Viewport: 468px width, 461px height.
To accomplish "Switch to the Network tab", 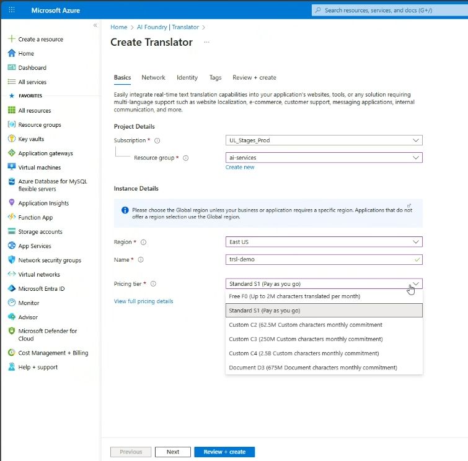I will (x=153, y=78).
